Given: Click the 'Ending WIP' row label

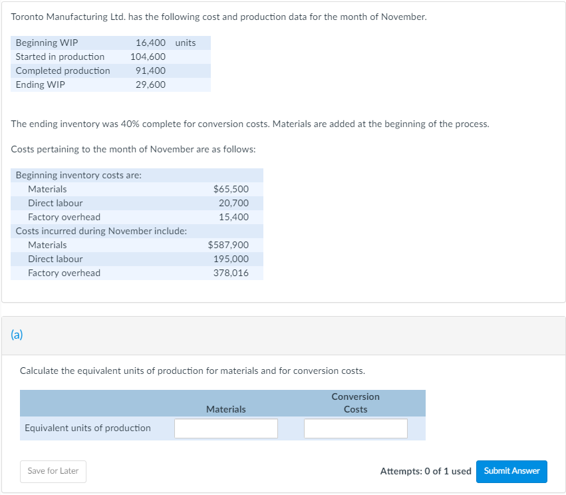Looking at the screenshot, I should 41,84.
